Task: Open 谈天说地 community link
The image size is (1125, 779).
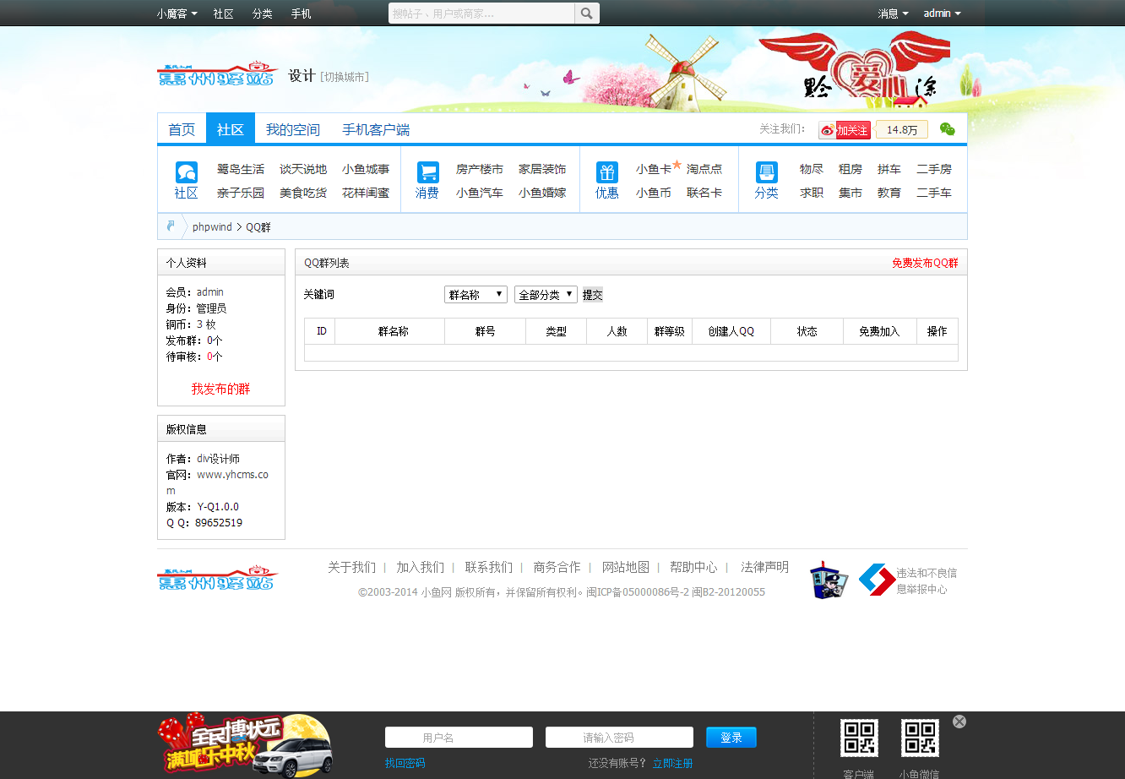Action: pyautogui.click(x=303, y=169)
